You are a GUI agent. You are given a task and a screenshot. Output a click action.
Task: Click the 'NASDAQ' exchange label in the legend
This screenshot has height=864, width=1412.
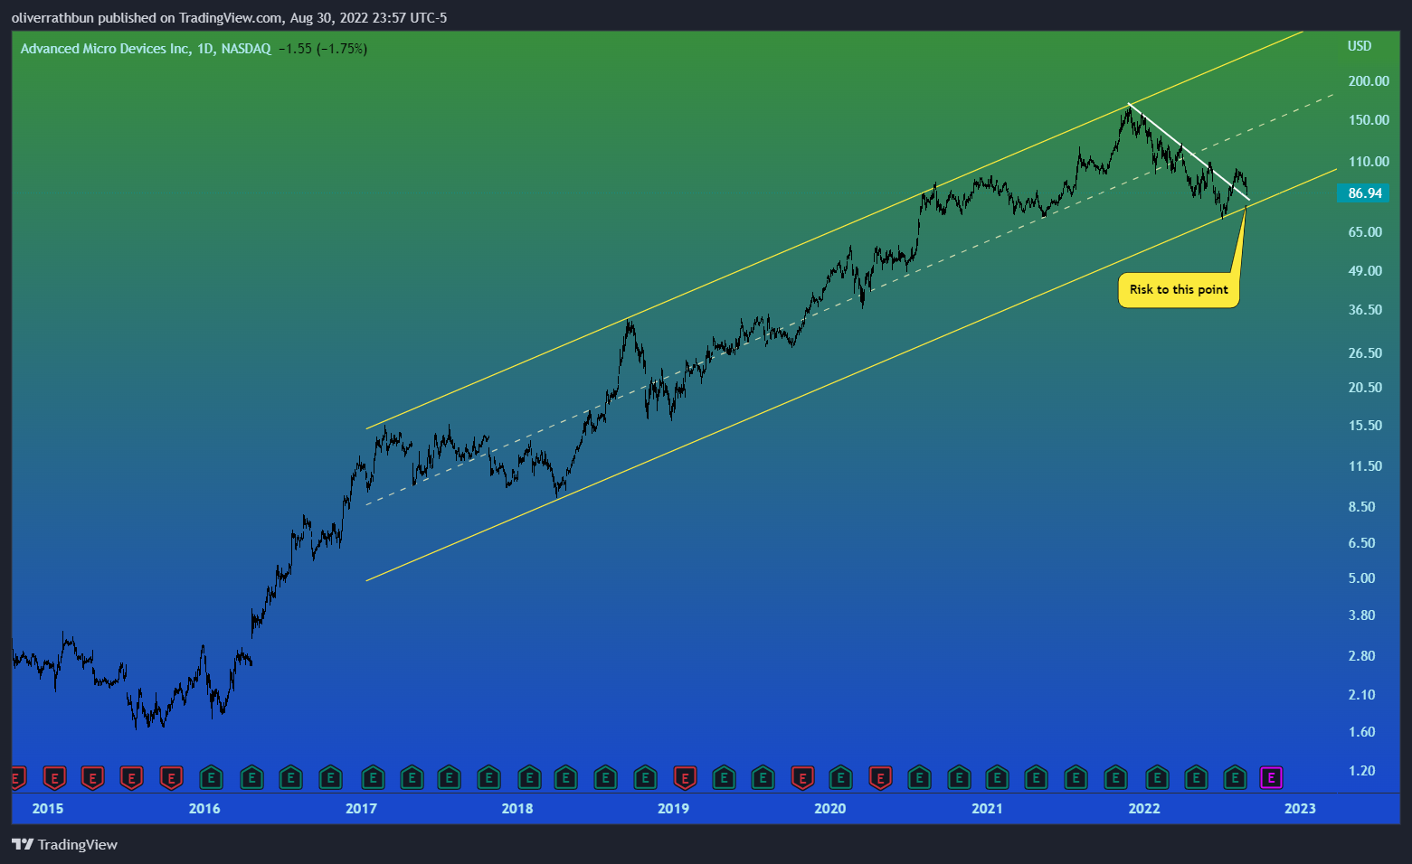(x=246, y=49)
